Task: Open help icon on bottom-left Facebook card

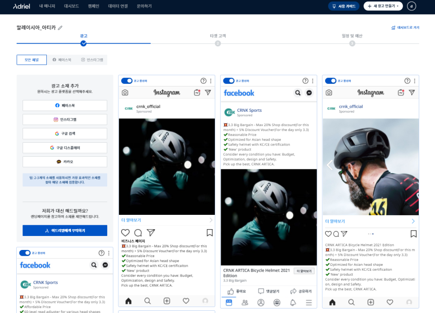Action: tap(101, 253)
